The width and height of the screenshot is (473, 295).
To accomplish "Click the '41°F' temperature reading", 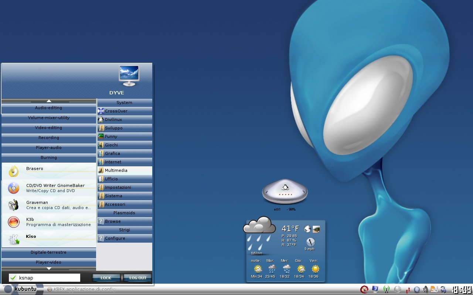I will click(x=290, y=229).
